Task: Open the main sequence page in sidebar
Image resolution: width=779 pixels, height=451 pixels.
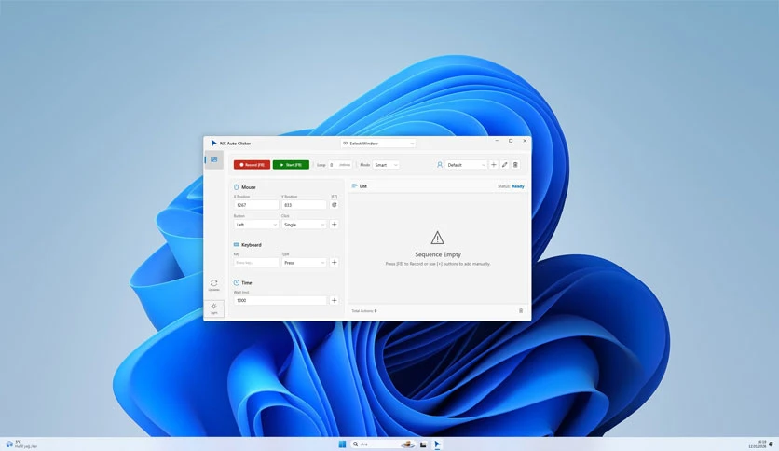Action: pos(214,160)
